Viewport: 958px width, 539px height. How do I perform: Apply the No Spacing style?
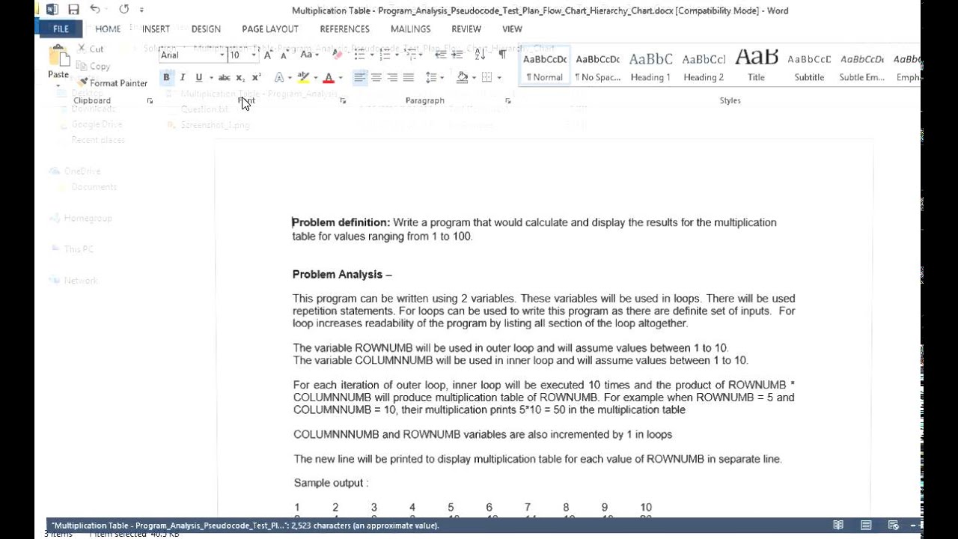[597, 66]
